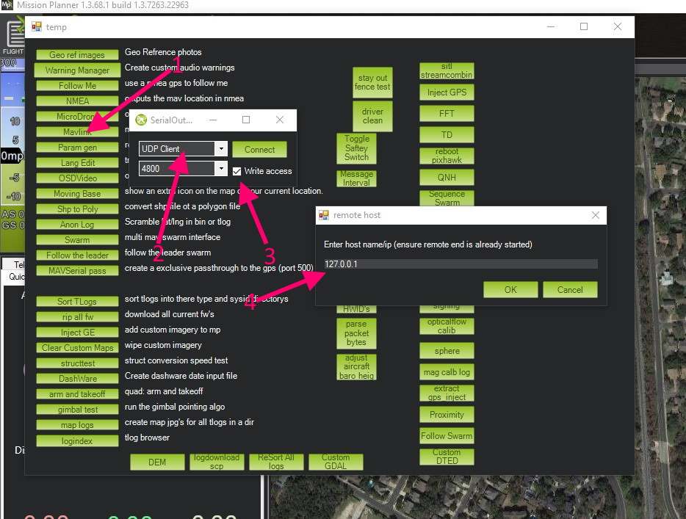Select the Inject GPS button
Image resolution: width=686 pixels, height=519 pixels.
click(x=447, y=92)
